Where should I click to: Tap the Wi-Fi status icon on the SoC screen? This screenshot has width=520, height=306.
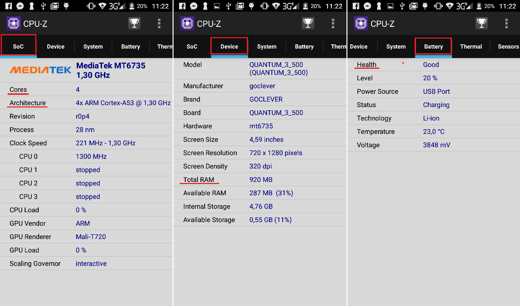103,6
